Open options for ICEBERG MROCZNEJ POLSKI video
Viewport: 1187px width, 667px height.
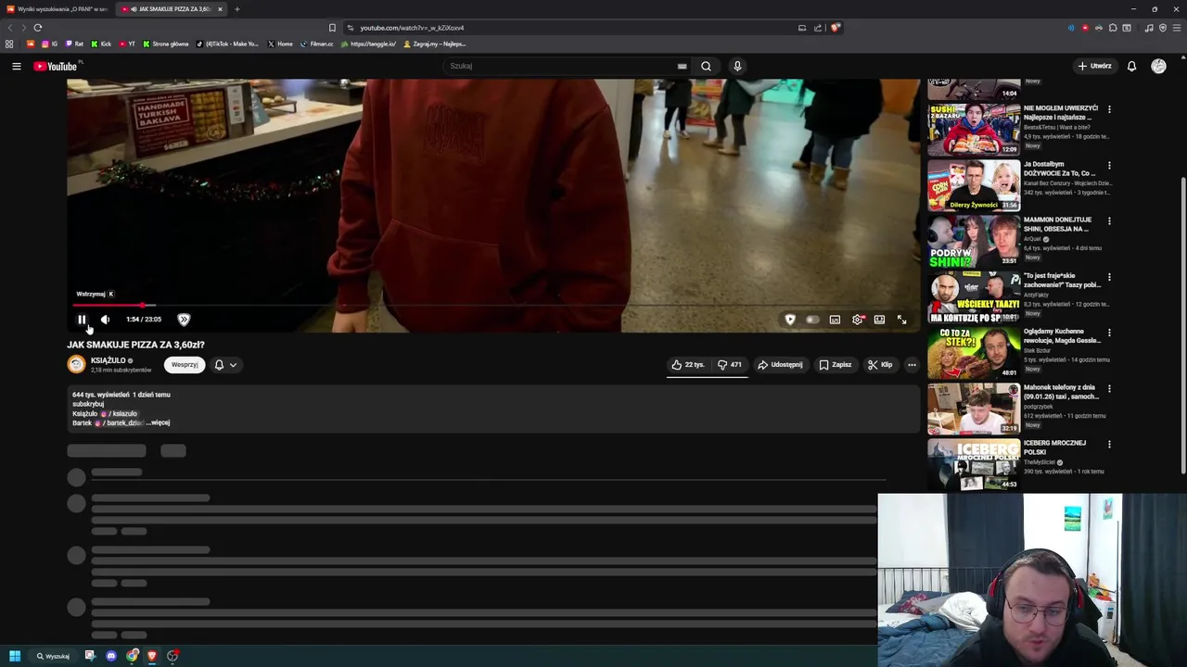point(1109,444)
